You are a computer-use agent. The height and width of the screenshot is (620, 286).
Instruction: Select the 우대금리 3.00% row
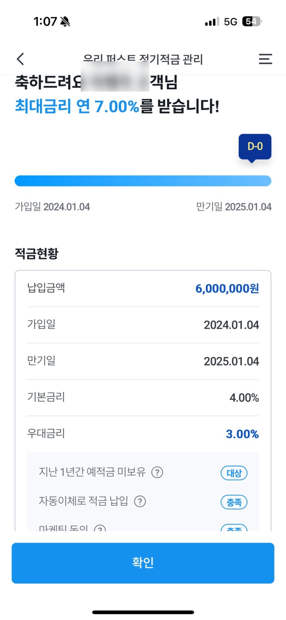[143, 434]
